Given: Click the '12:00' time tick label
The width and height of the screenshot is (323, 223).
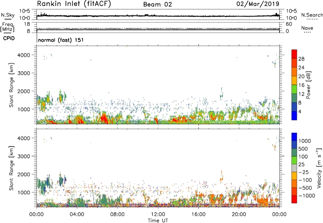Looking at the screenshot, I should point(158,215).
